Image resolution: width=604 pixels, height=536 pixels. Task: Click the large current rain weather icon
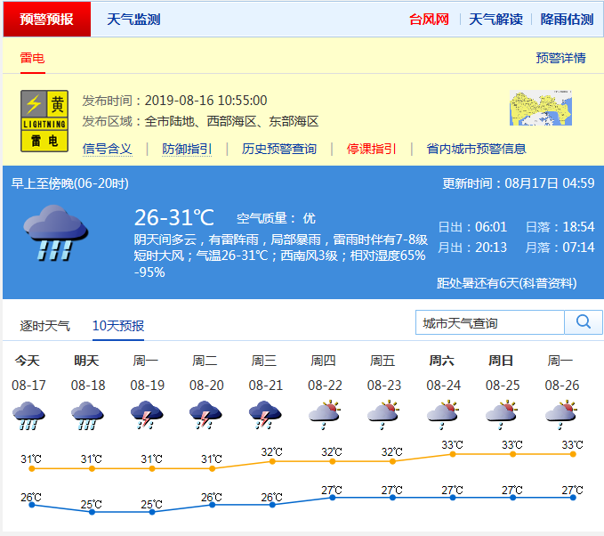[x=55, y=232]
